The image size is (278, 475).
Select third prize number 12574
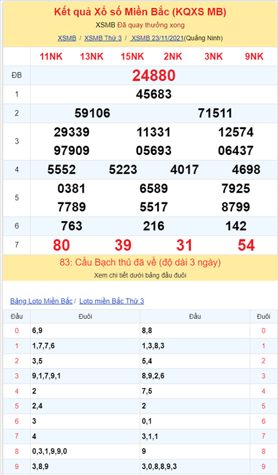tap(236, 132)
